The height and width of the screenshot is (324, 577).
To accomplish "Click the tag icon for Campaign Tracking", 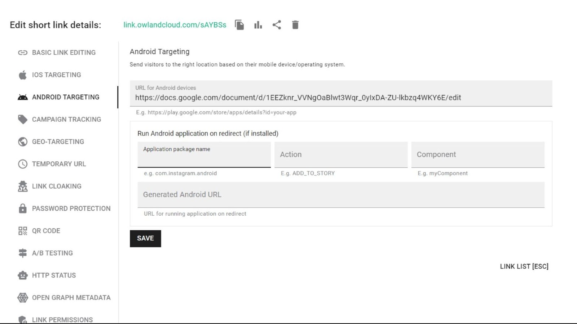I will click(23, 120).
